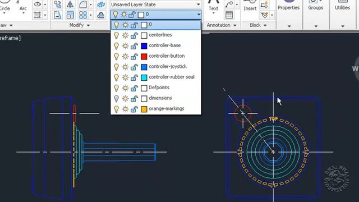The width and height of the screenshot is (359, 202).
Task: Click the Offset tool icon
Action: pyautogui.click(x=101, y=15)
